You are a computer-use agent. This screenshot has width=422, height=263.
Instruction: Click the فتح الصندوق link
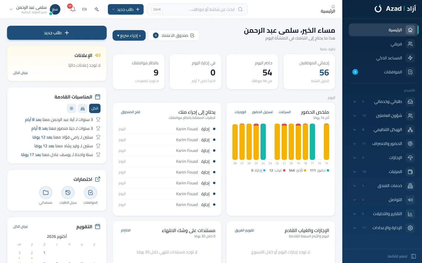(x=131, y=112)
